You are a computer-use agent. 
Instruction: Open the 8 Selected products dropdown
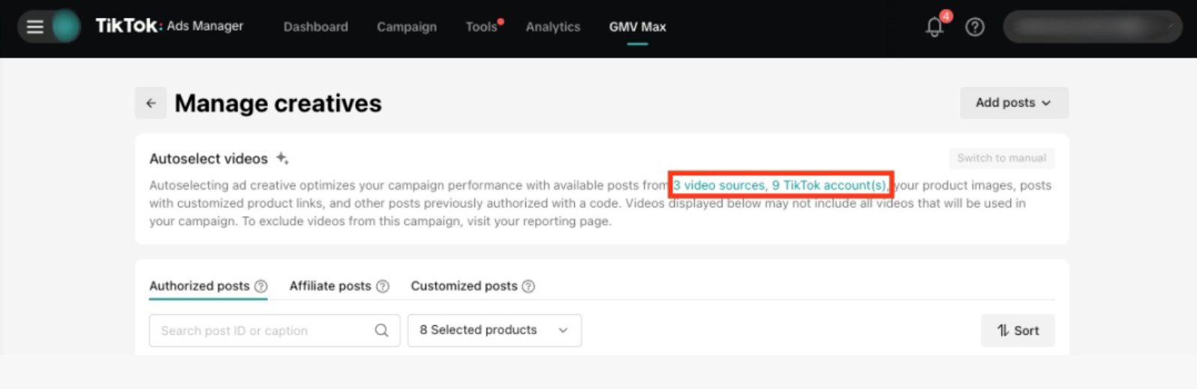tap(494, 331)
